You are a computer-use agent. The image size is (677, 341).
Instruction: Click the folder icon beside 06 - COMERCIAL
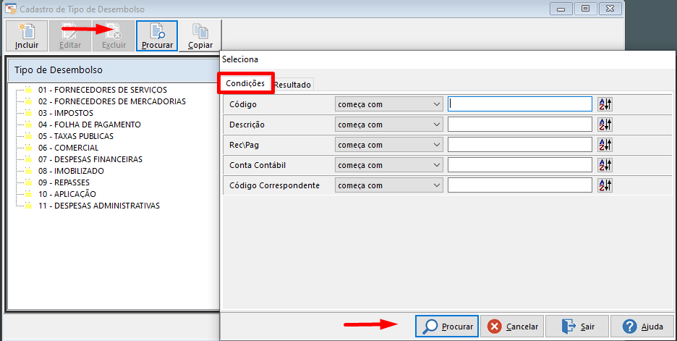(x=28, y=148)
